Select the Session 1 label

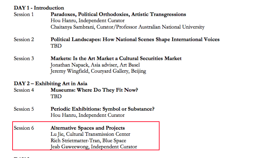[x=24, y=14]
